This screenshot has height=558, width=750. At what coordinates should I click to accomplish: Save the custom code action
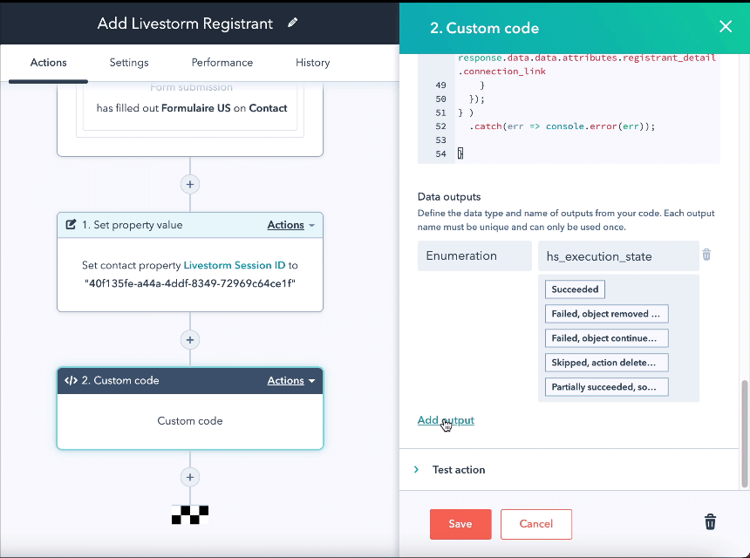point(460,524)
